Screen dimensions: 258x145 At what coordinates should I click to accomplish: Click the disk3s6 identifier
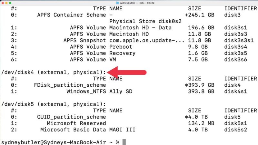(x=236, y=60)
